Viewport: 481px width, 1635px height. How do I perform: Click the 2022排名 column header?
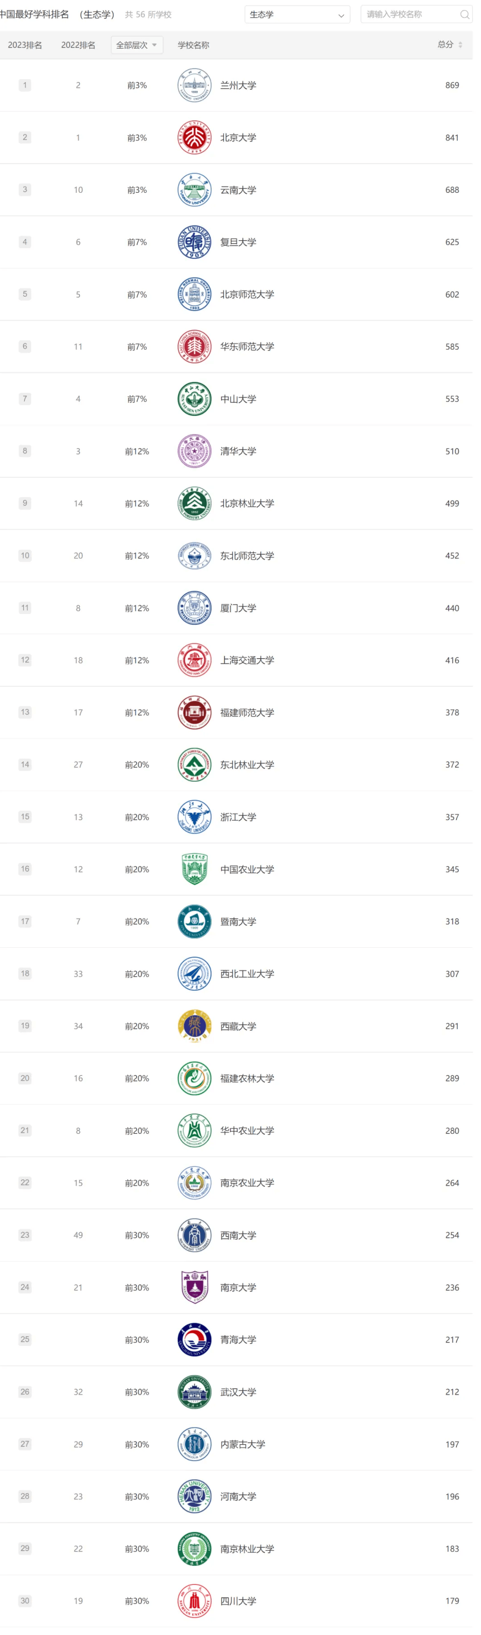point(78,45)
